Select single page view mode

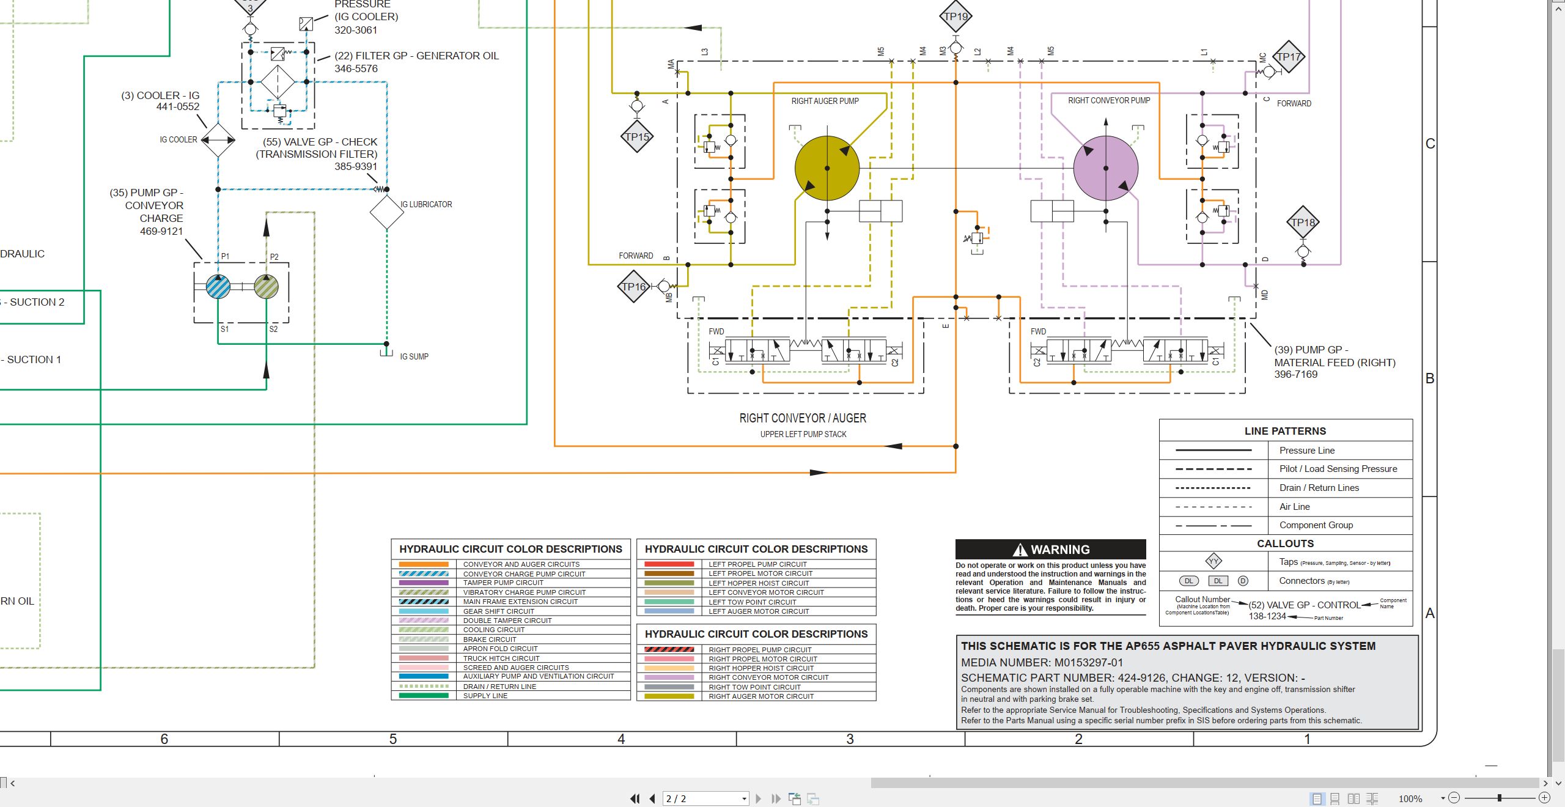1317,798
